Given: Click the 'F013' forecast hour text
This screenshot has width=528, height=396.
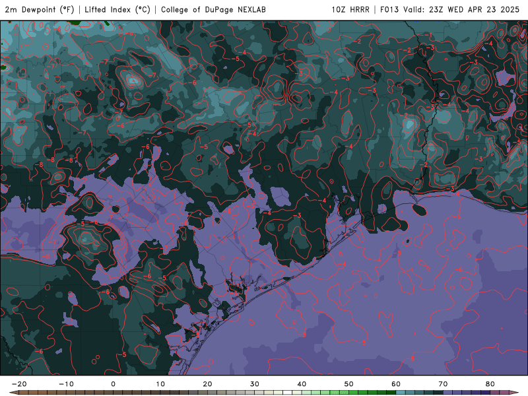Looking at the screenshot, I should tap(389, 9).
